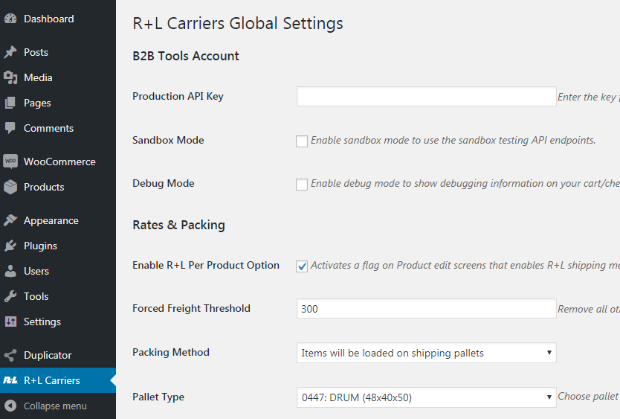Click the Packing Method label
620x419 pixels.
coord(171,352)
